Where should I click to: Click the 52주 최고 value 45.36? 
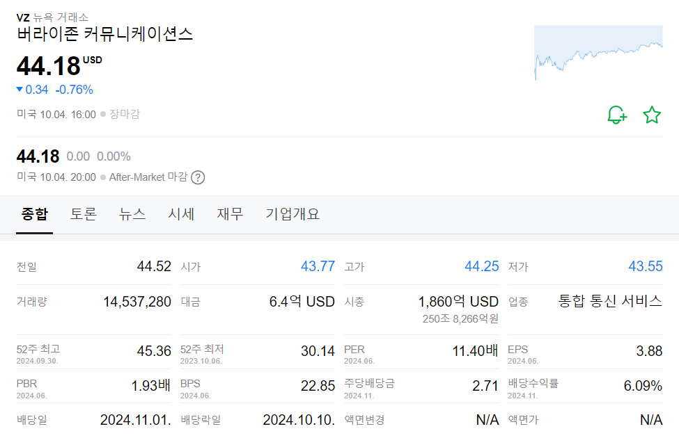(x=154, y=351)
